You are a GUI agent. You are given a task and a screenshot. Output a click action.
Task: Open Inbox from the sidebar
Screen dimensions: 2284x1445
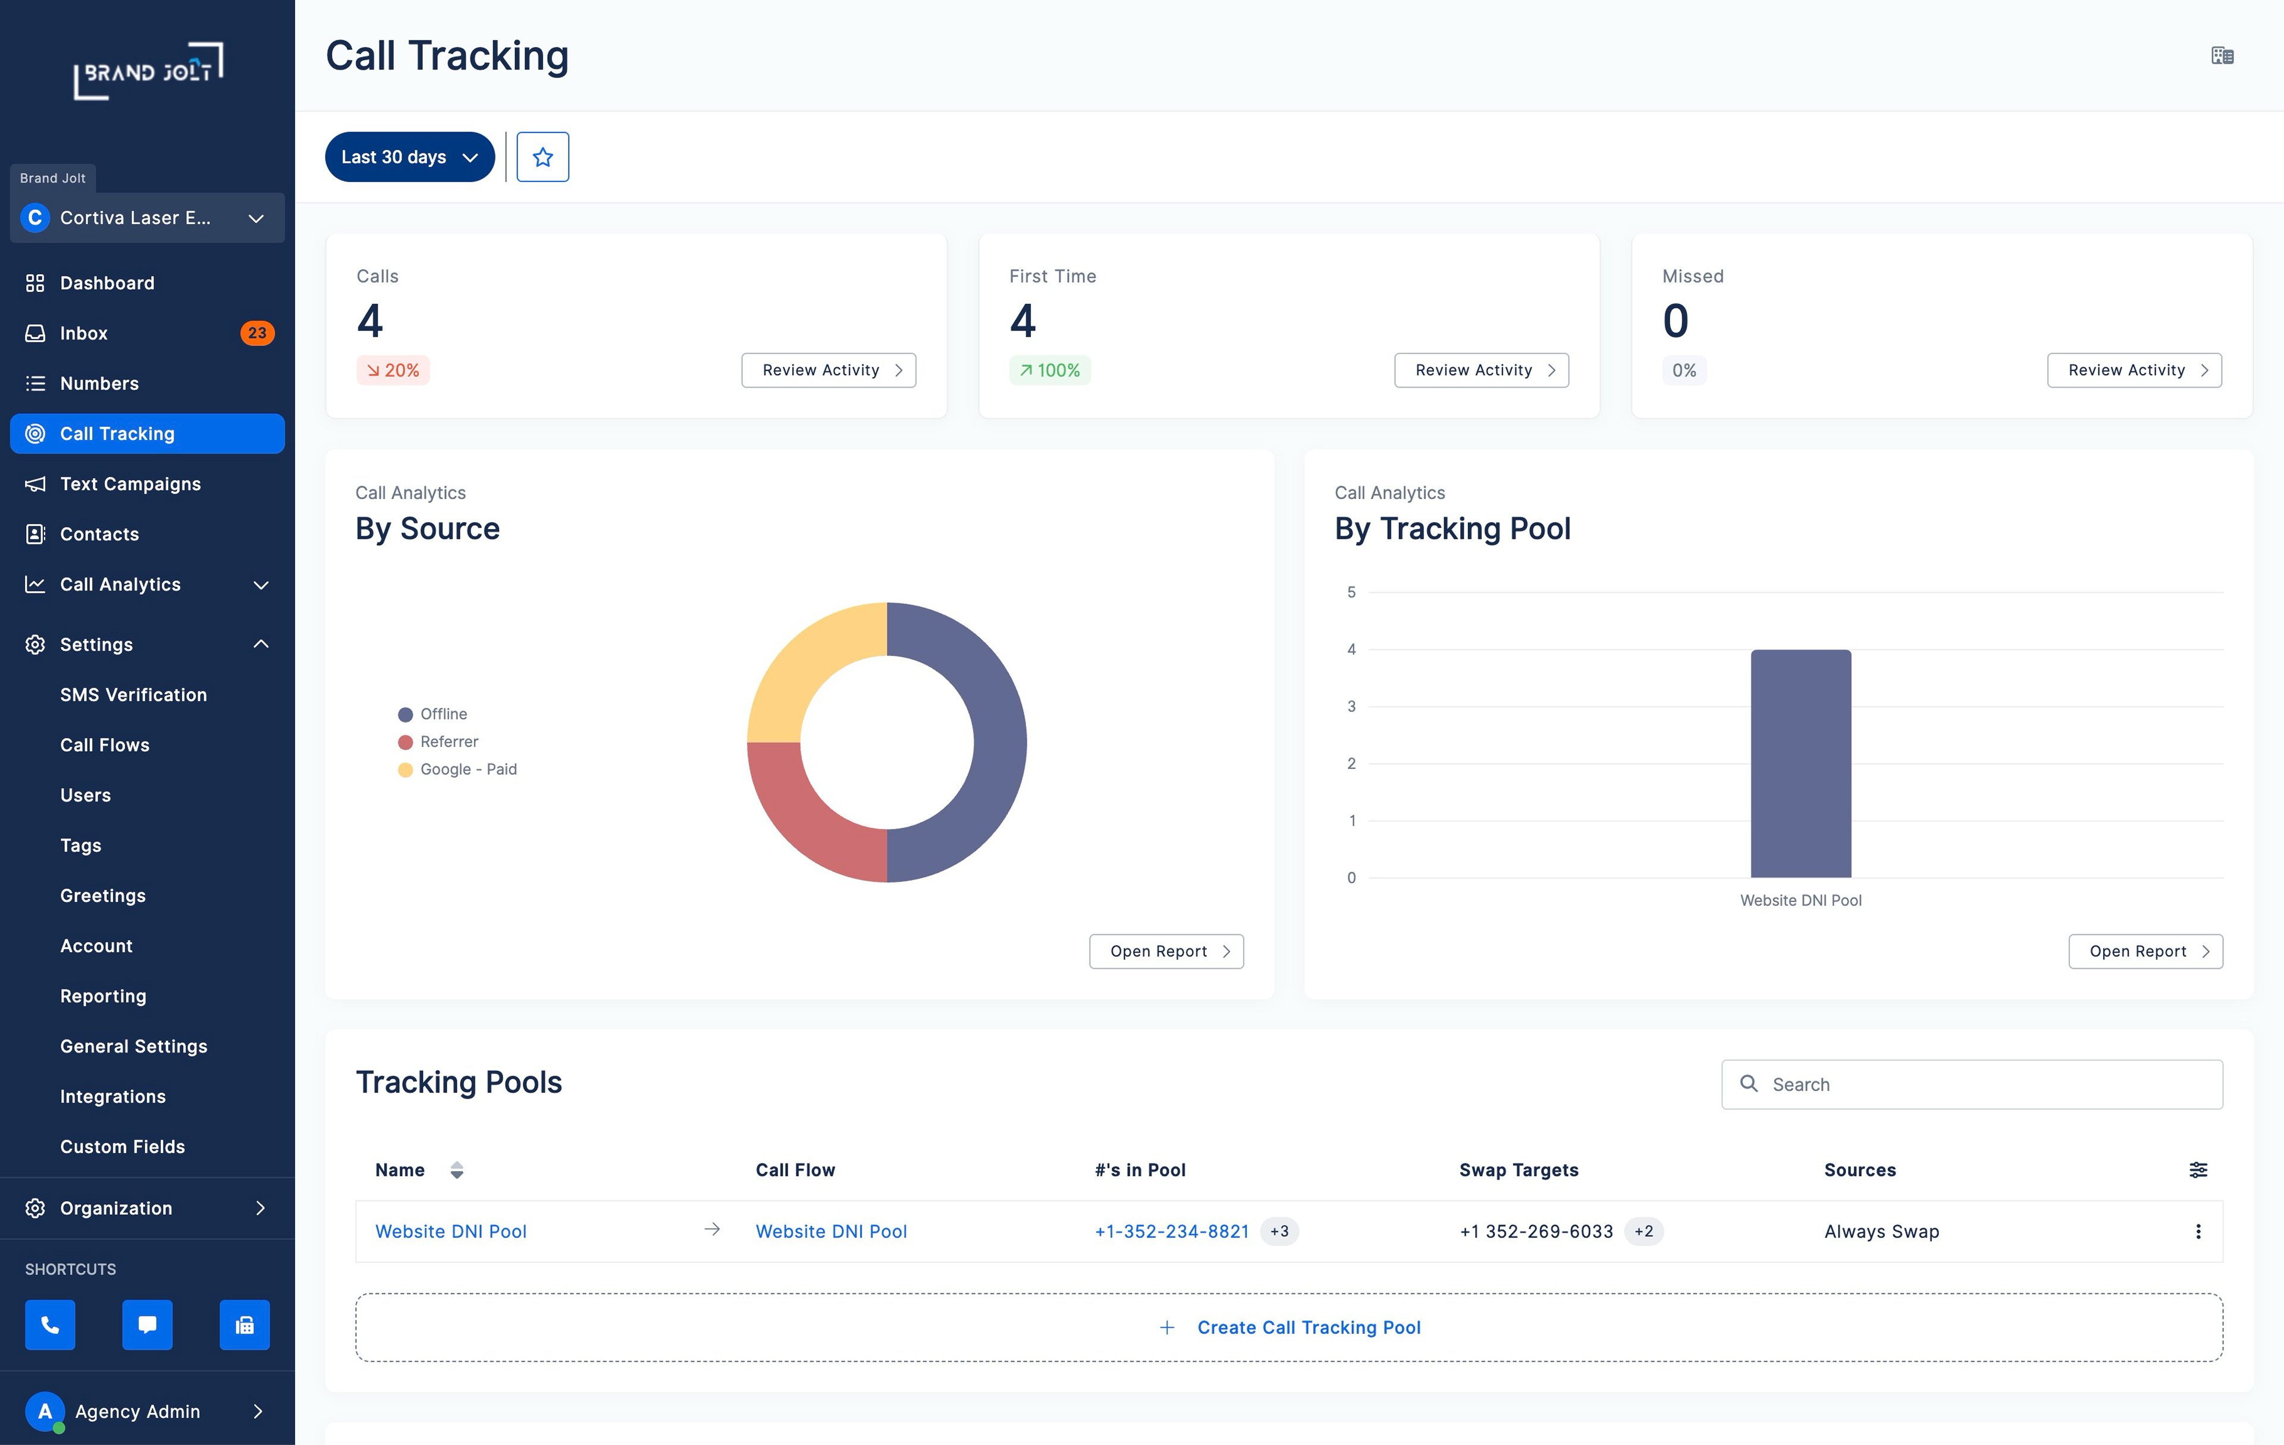pyautogui.click(x=83, y=333)
